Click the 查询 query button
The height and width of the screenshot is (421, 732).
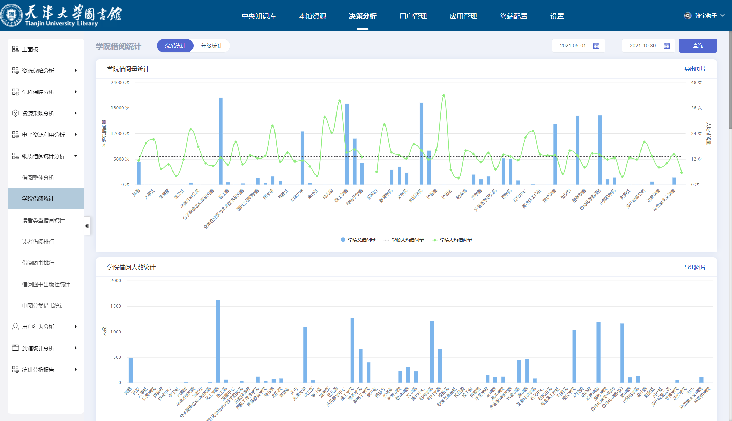pyautogui.click(x=698, y=46)
